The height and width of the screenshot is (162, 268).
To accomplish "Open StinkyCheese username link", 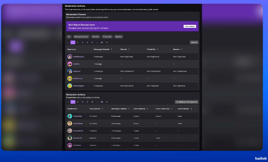I will (79, 86).
